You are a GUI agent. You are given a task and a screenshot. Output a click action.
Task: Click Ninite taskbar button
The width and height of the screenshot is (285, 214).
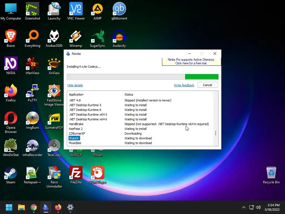click(46, 207)
